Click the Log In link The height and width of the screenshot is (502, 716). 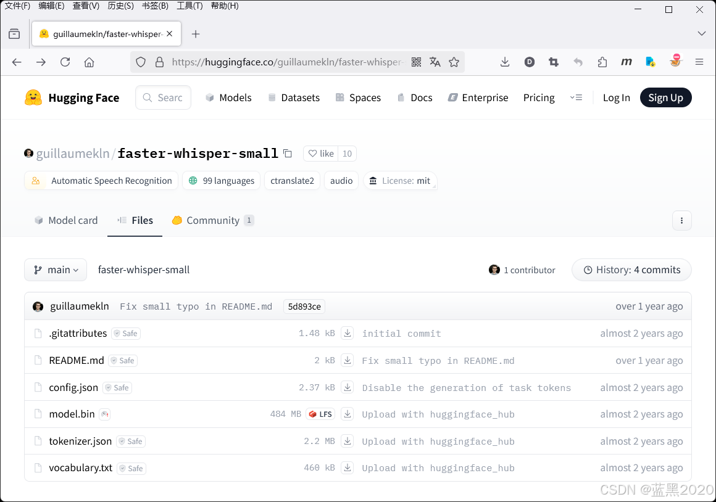[x=617, y=97]
